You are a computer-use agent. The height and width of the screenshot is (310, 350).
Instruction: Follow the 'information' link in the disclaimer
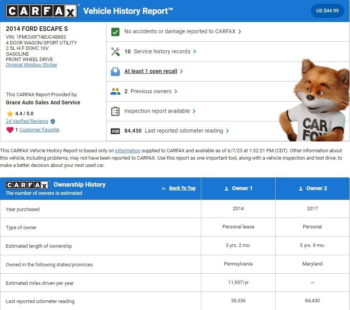click(x=128, y=151)
